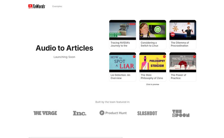Image resolution: width=224 pixels, height=138 pixels.
Task: Open the Examples nav link
Action: pyautogui.click(x=57, y=6)
